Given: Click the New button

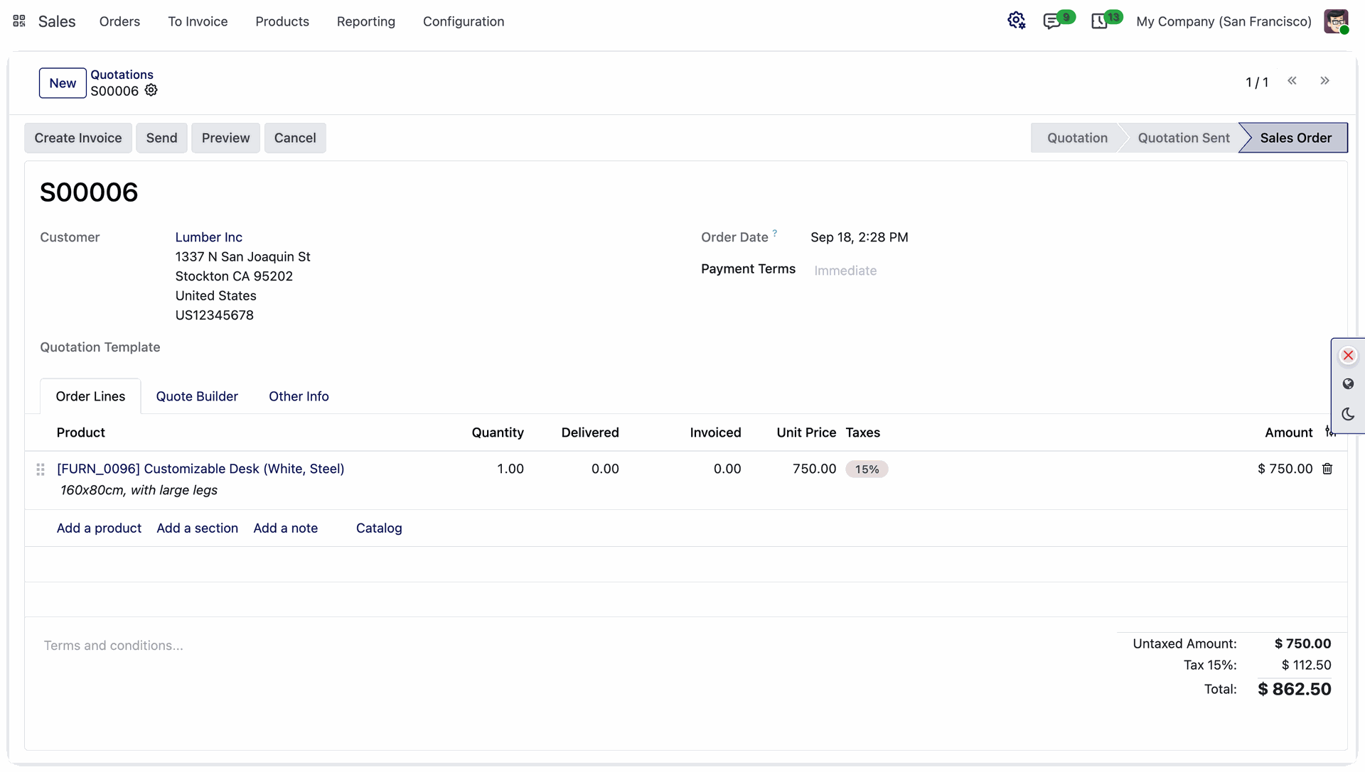Looking at the screenshot, I should [63, 83].
